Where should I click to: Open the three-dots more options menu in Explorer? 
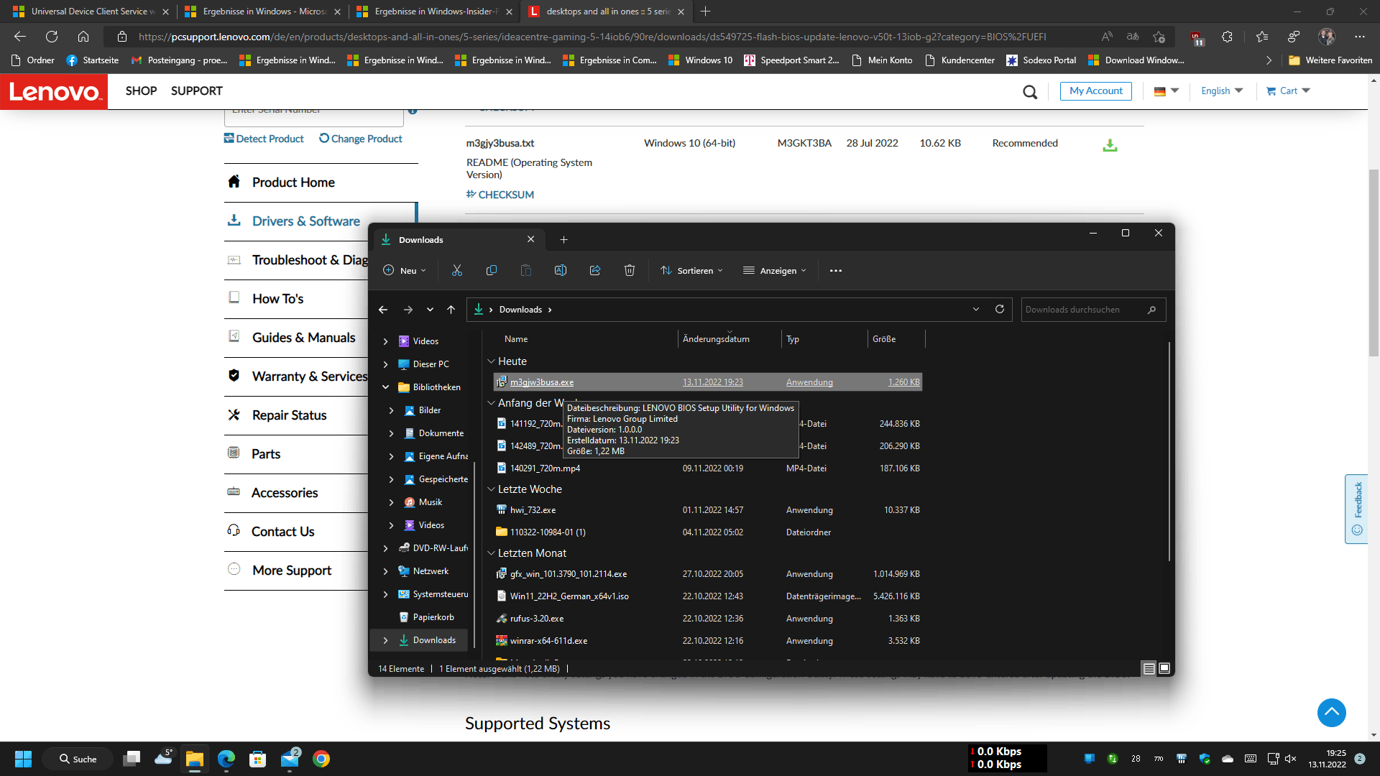[836, 271]
